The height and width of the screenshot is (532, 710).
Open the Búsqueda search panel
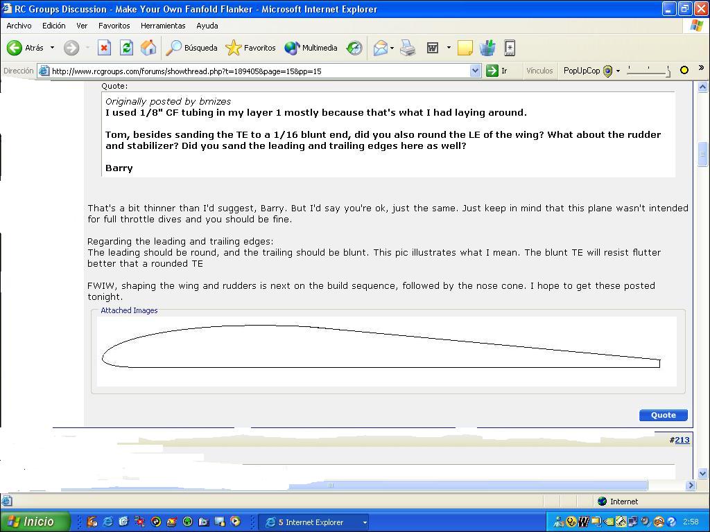tap(192, 48)
